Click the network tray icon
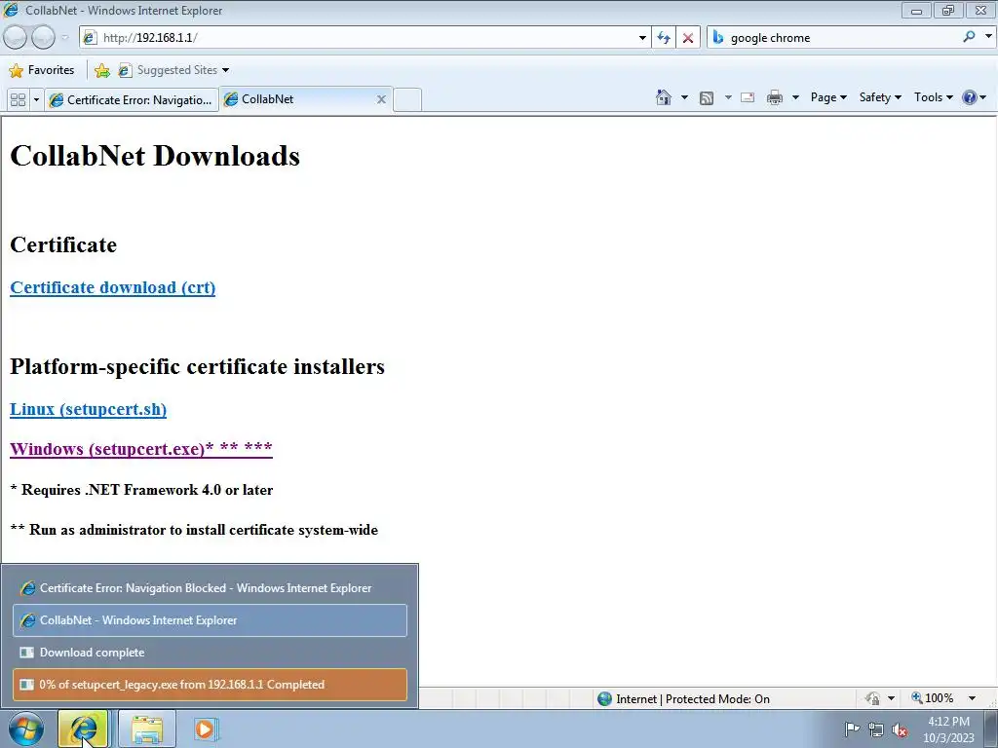 click(876, 729)
